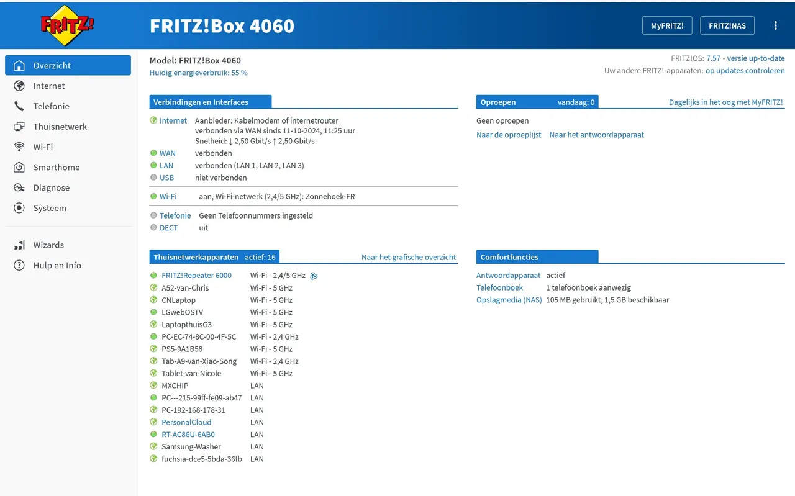Click the Smarthome power icon

pos(19,168)
